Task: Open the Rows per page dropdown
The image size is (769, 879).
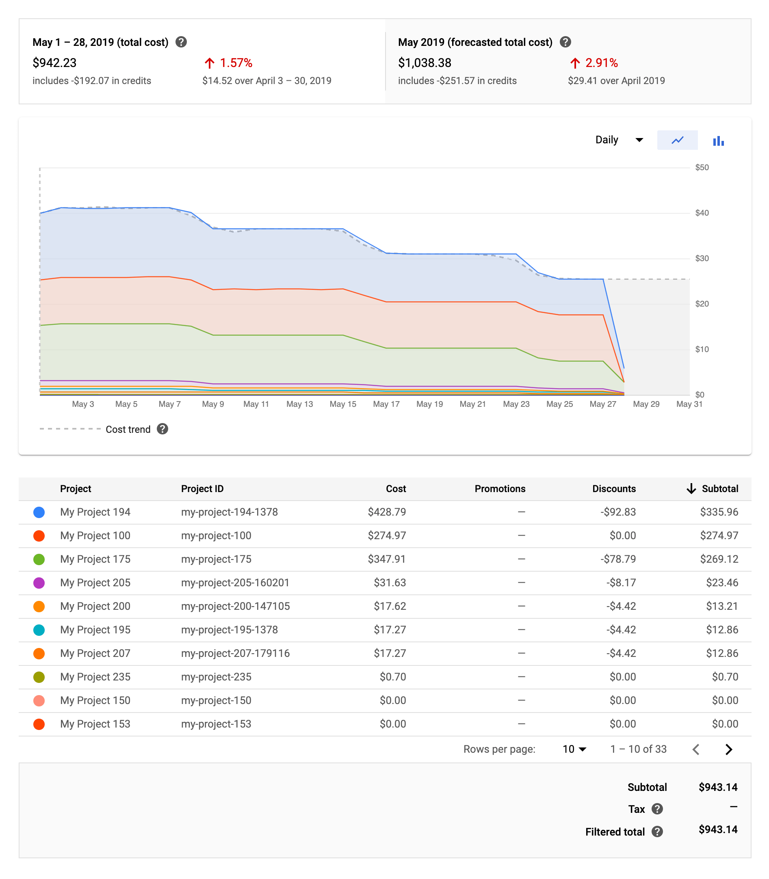Action: [x=574, y=749]
